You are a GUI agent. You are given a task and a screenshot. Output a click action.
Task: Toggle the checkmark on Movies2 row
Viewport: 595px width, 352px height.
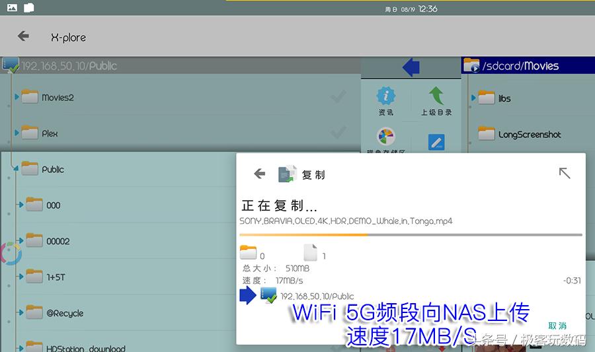(x=338, y=96)
